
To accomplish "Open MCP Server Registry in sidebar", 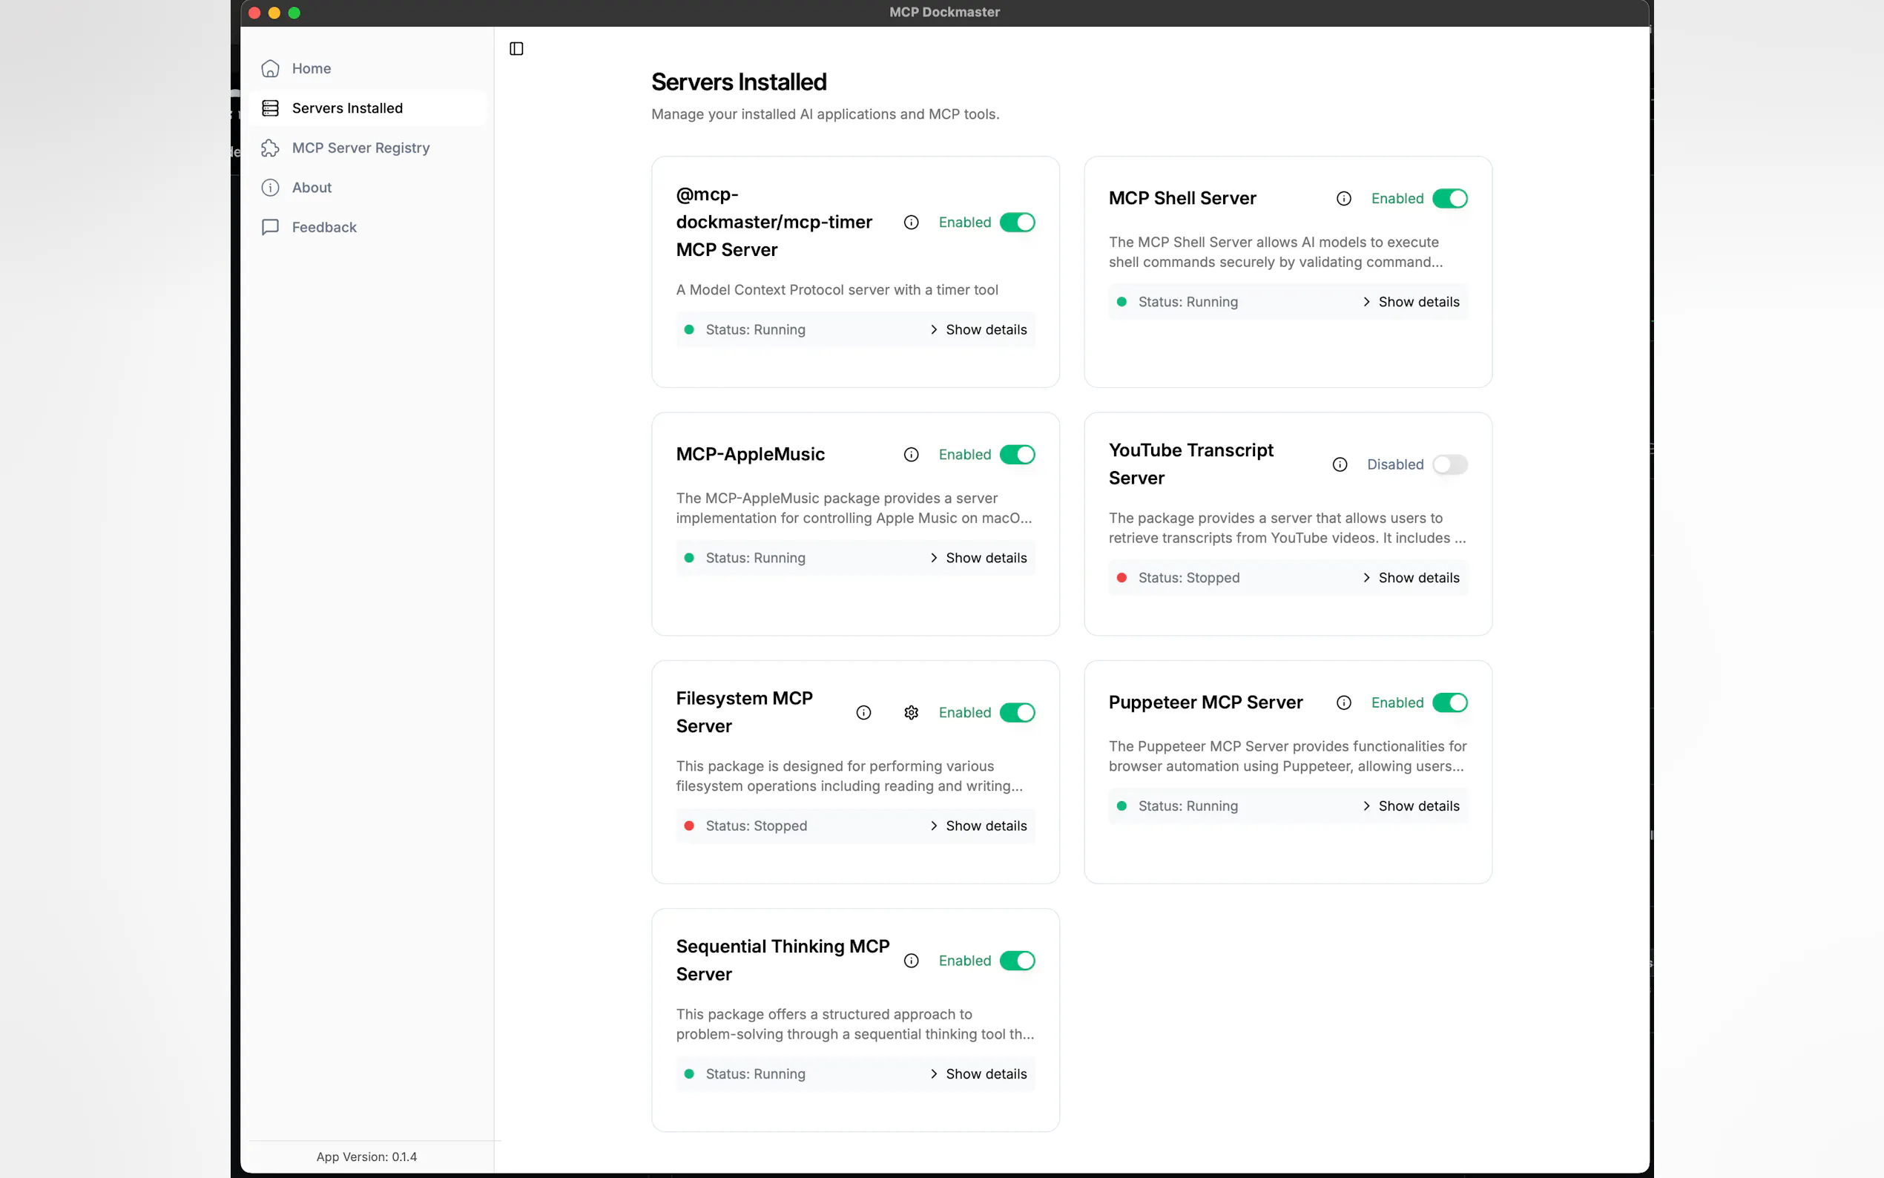I will point(360,147).
